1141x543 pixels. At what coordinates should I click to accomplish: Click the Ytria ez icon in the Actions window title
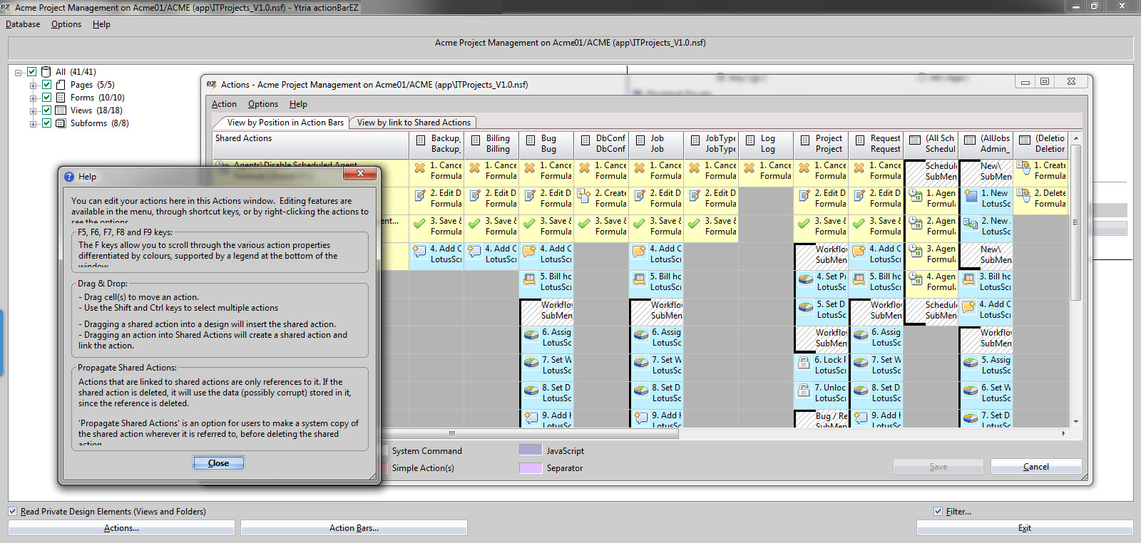click(x=212, y=84)
